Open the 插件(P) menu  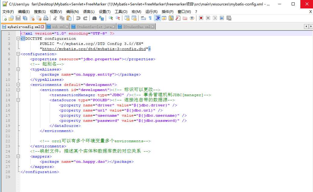click(167, 12)
